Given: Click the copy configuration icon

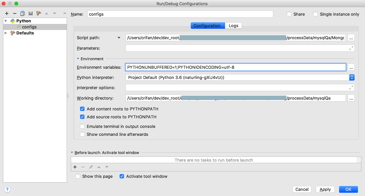Looking at the screenshot, I should [x=23, y=13].
